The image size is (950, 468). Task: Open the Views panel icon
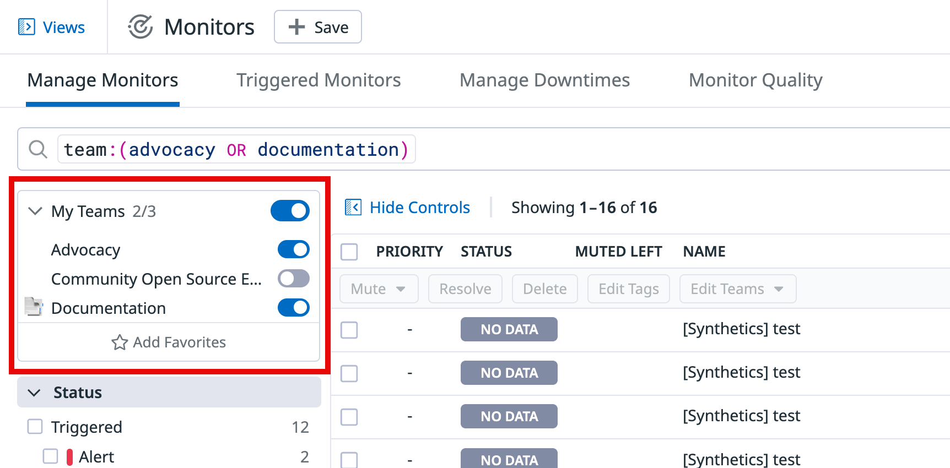(x=26, y=27)
